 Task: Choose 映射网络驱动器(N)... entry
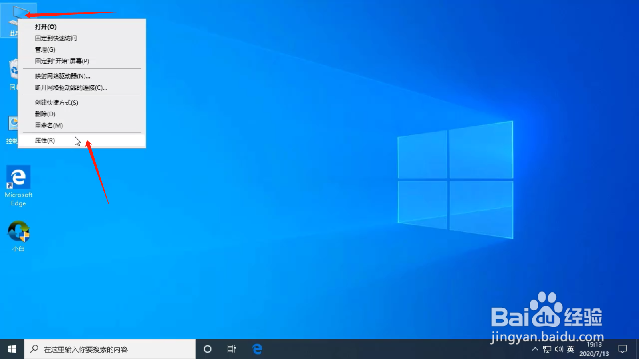82,76
